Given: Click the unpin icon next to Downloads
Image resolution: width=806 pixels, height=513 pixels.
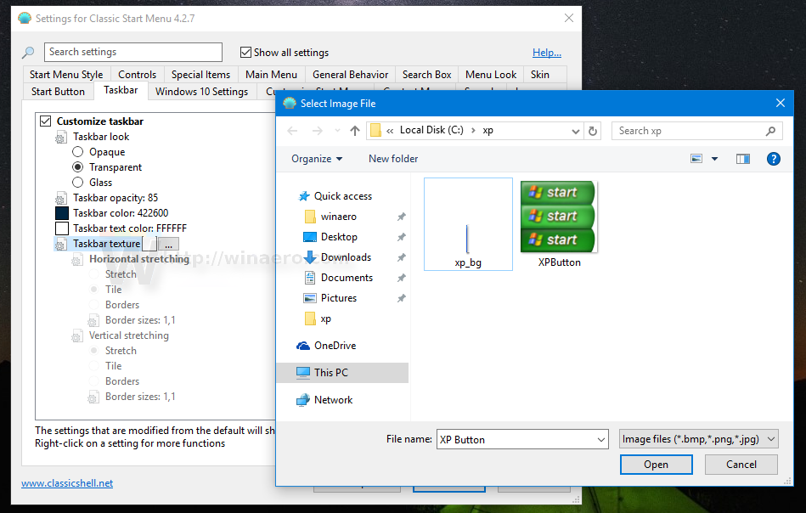Looking at the screenshot, I should (400, 256).
